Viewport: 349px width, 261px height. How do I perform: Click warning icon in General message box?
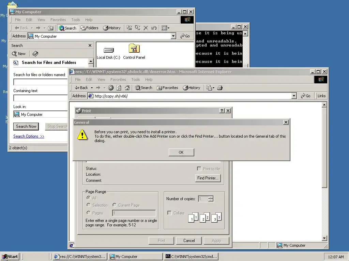point(82,135)
